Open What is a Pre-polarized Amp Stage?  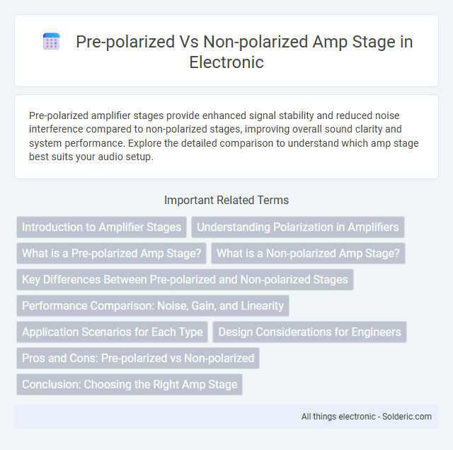click(x=111, y=253)
